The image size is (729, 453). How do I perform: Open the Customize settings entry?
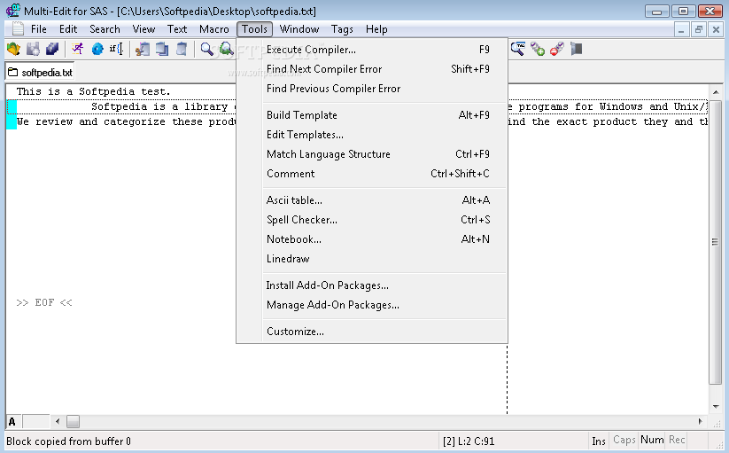pos(371,332)
